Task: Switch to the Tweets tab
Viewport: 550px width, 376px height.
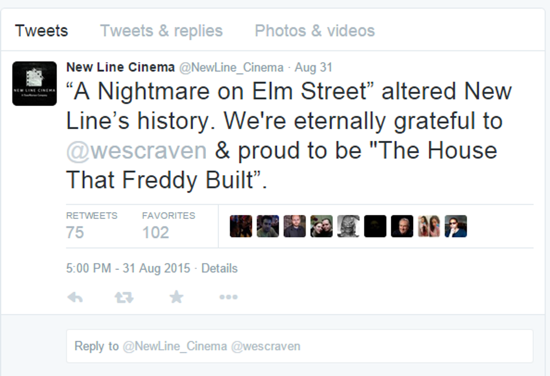Action: coord(42,31)
